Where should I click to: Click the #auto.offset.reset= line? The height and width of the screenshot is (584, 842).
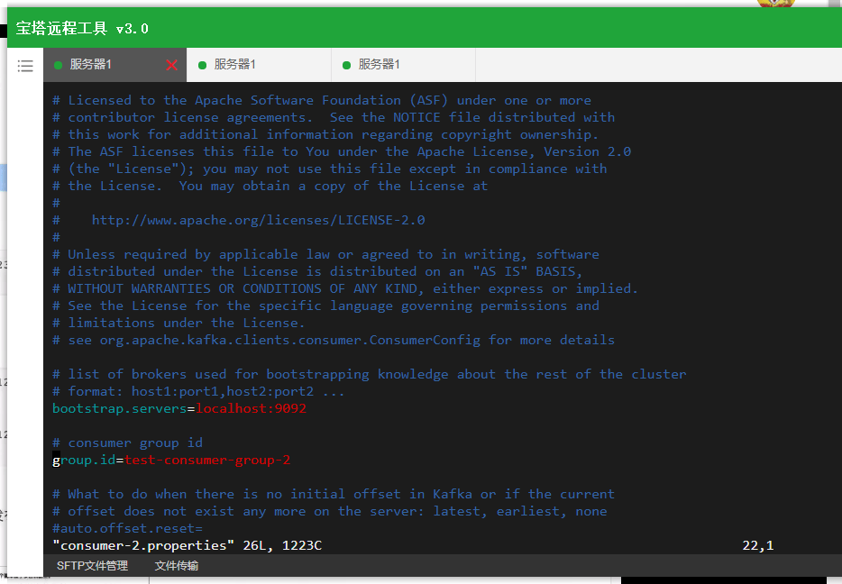(127, 528)
